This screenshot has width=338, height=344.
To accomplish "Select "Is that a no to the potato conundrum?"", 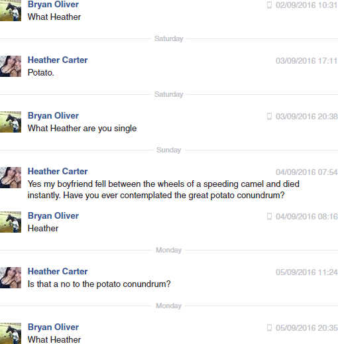I will click(x=99, y=284).
